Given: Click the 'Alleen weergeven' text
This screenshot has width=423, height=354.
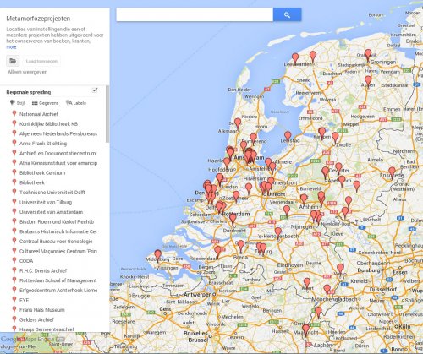Looking at the screenshot, I should [x=28, y=72].
